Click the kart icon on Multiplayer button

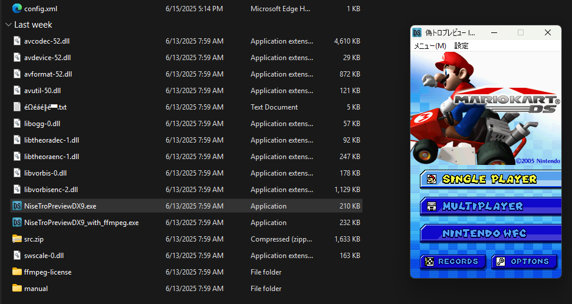coord(432,206)
